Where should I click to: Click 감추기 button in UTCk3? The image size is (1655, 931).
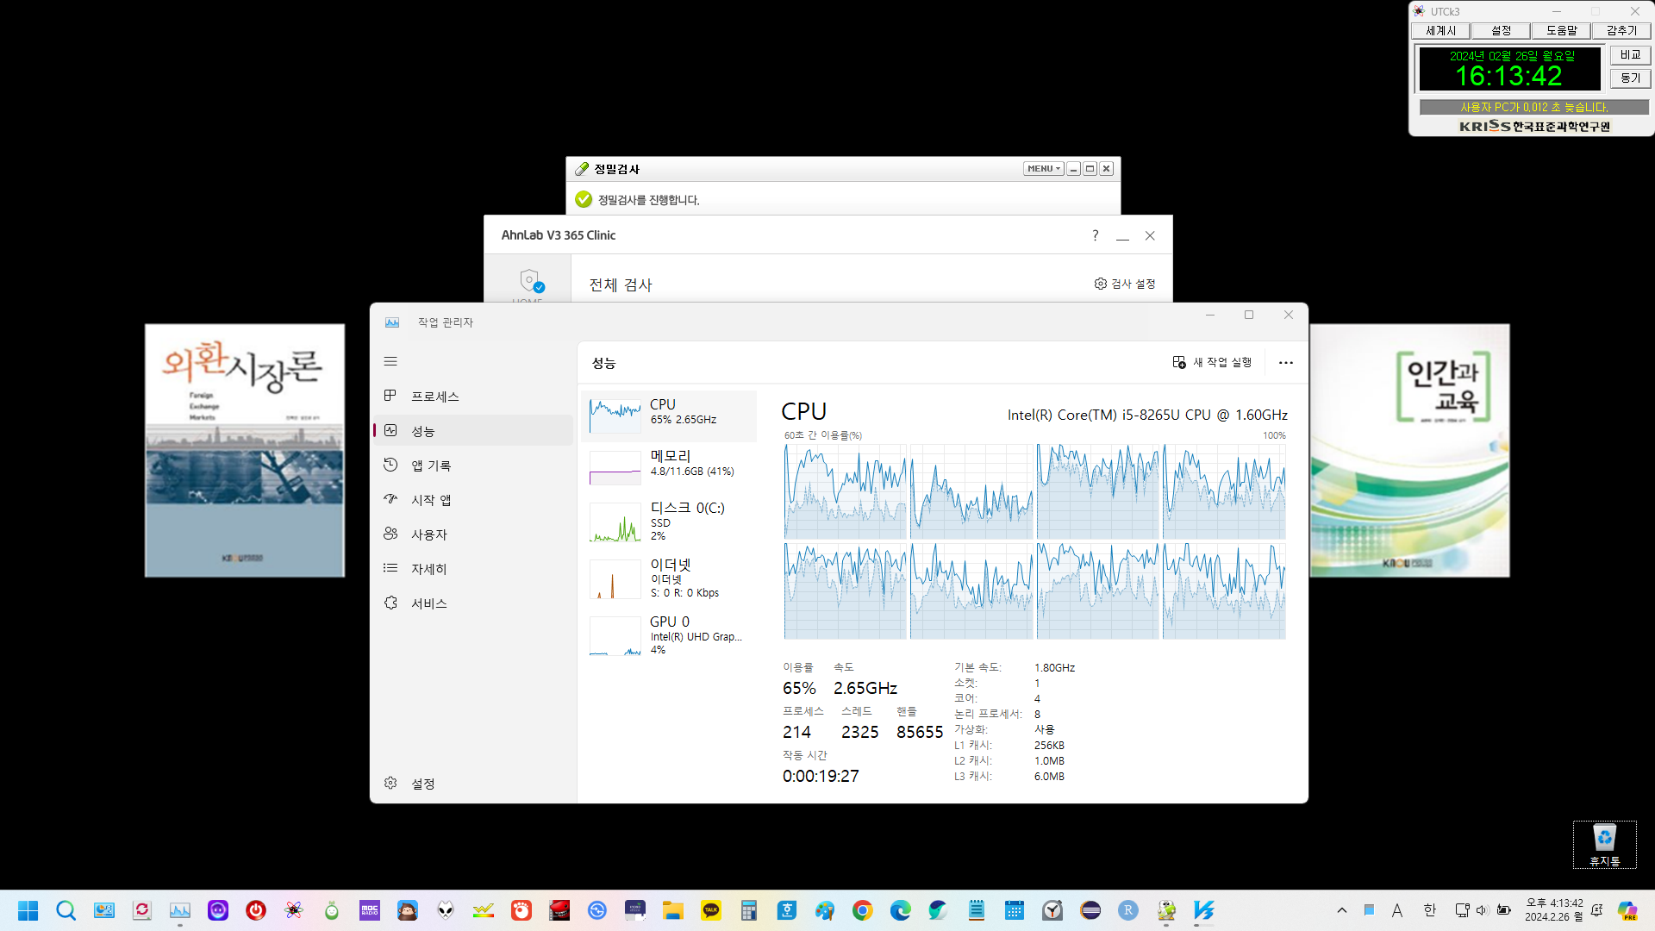pyautogui.click(x=1621, y=31)
